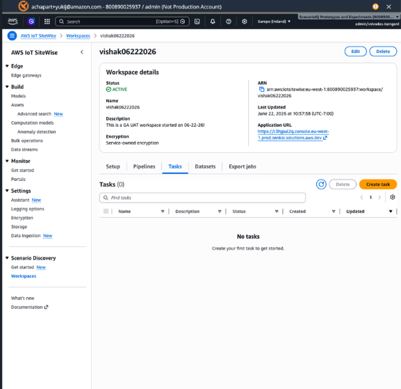Open the ScenarioIQ account dropdown
The height and width of the screenshot is (389, 401).
click(x=349, y=17)
